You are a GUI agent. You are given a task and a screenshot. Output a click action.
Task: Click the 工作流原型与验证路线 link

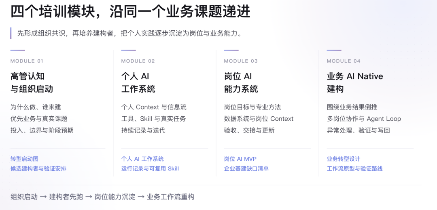pyautogui.click(x=354, y=168)
